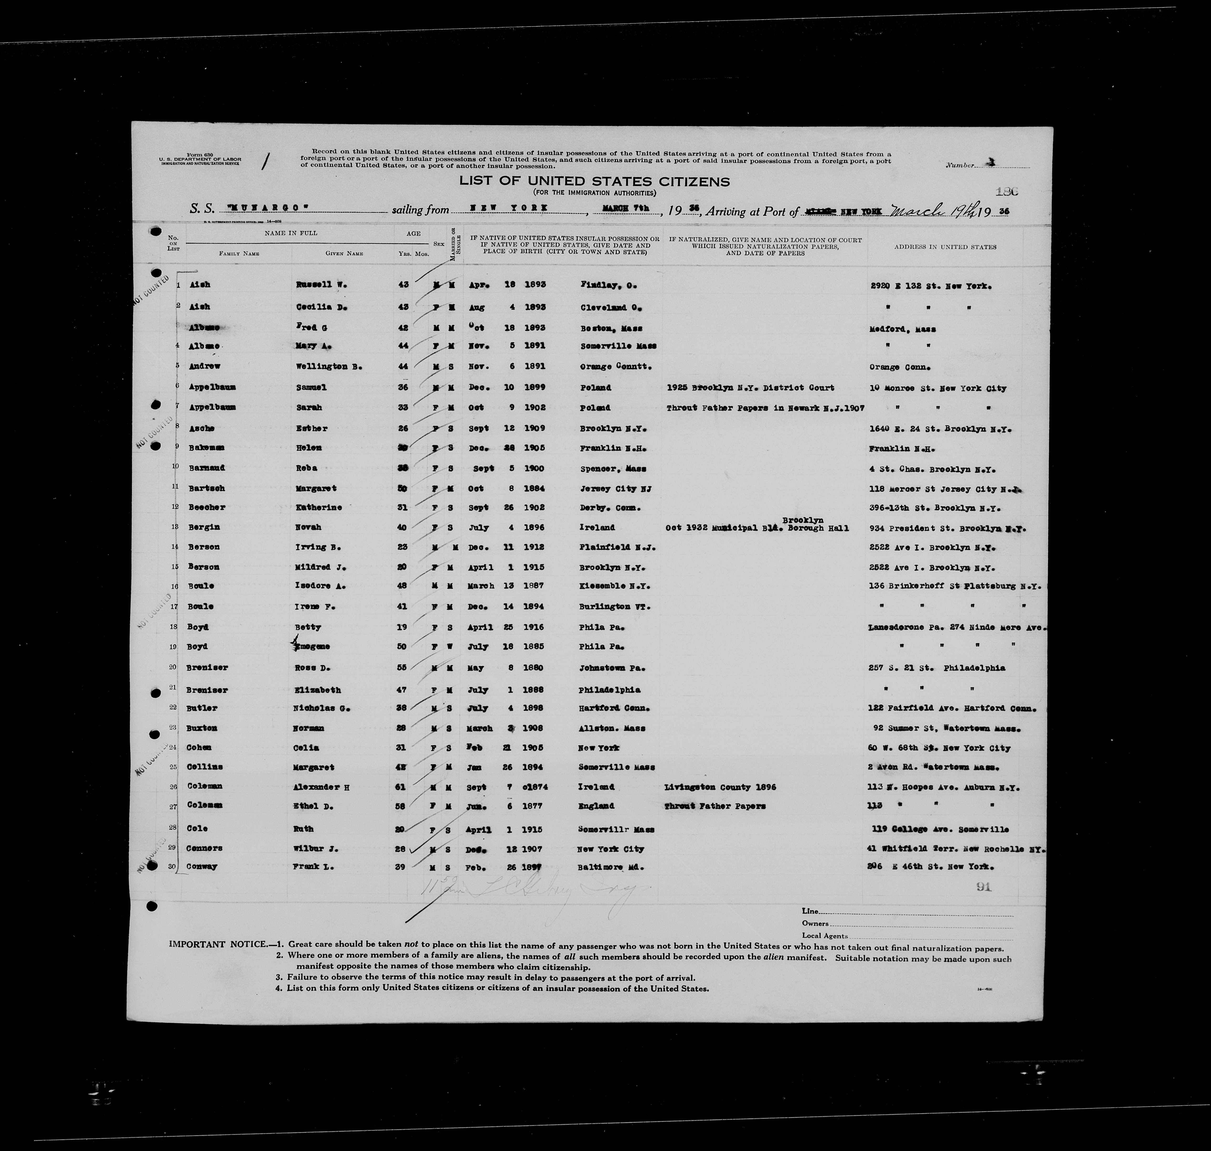Click the page number 91 at bottom right
Viewport: 1211px width, 1151px height.
(x=985, y=887)
